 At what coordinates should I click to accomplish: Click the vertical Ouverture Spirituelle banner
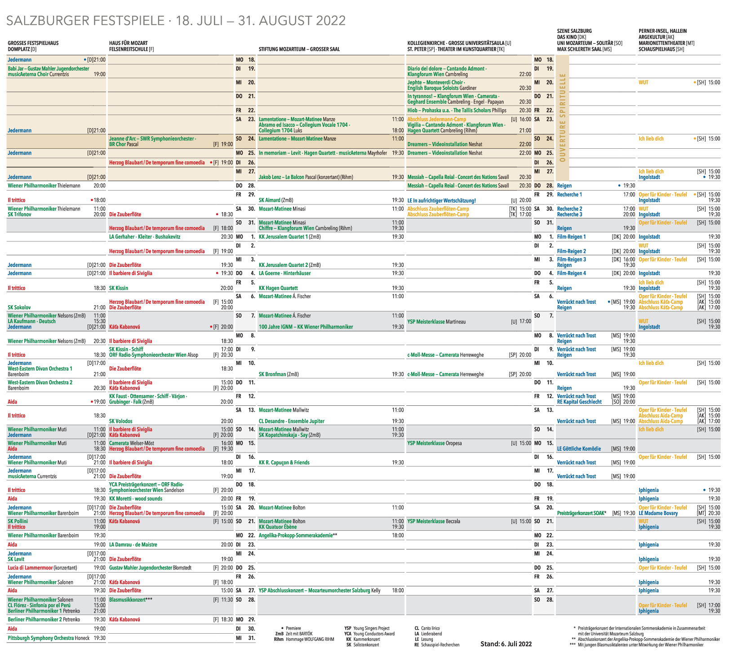click(562, 118)
